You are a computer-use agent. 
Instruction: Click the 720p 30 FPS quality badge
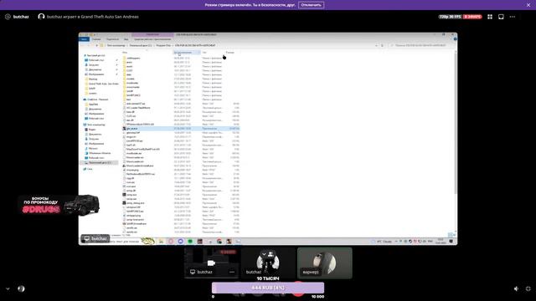point(450,17)
